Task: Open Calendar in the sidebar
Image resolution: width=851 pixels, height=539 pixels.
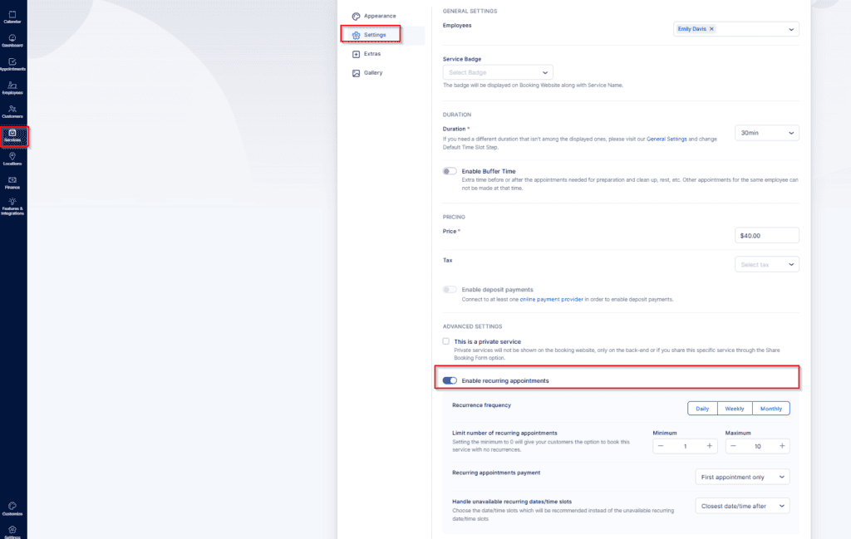Action: (12, 17)
